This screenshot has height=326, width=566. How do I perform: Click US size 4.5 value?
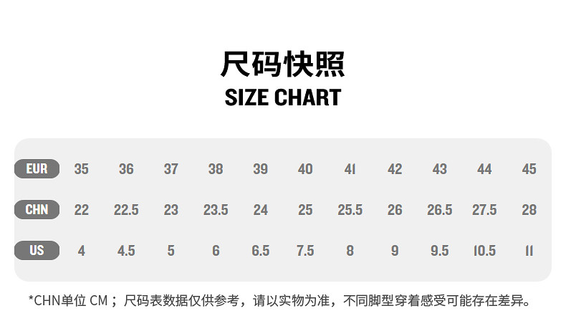[126, 251]
